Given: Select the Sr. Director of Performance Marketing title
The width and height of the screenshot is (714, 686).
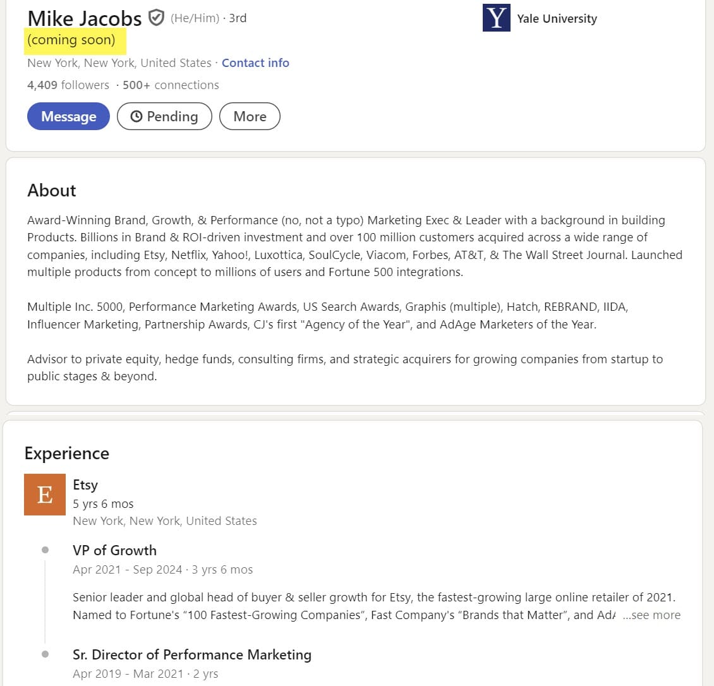Looking at the screenshot, I should coord(192,654).
